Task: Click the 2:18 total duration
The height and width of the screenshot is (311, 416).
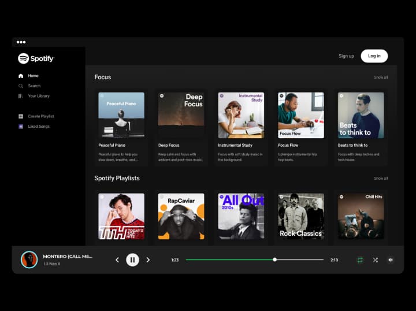Action: click(334, 260)
